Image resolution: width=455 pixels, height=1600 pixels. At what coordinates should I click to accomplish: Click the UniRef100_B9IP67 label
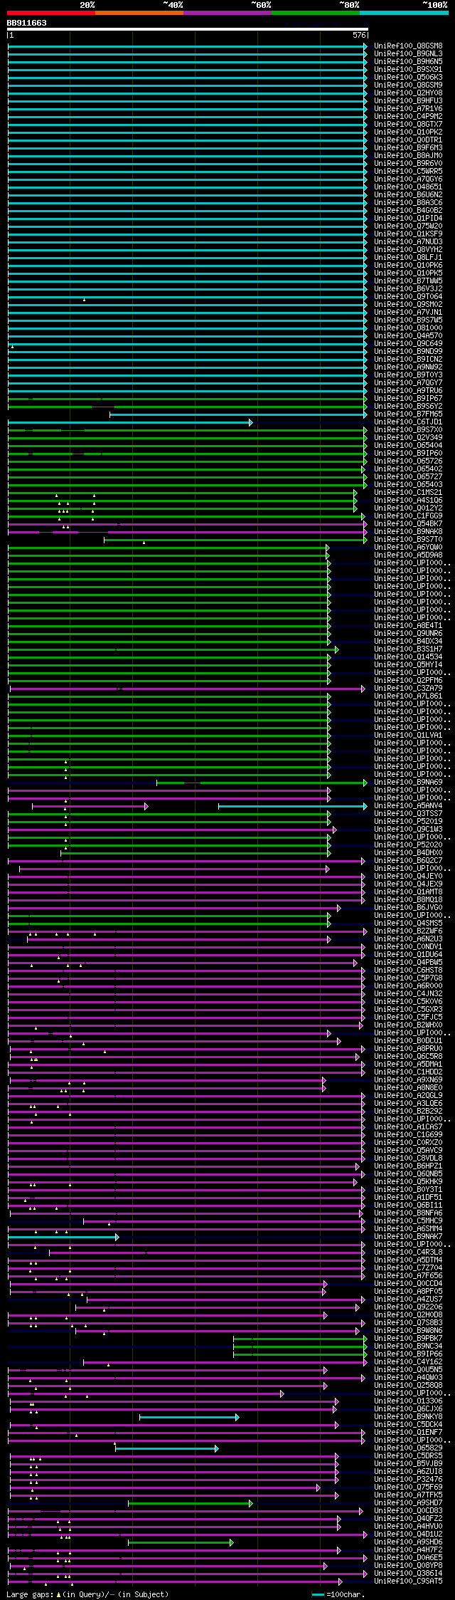(x=408, y=398)
